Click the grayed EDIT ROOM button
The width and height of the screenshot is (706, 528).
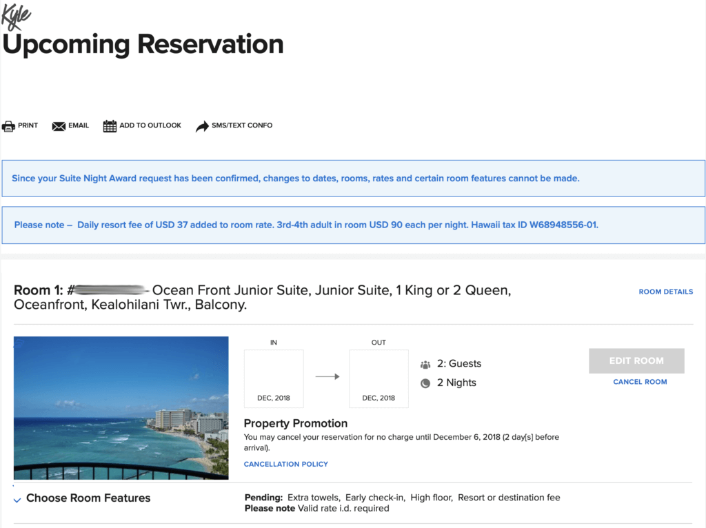[x=636, y=361]
